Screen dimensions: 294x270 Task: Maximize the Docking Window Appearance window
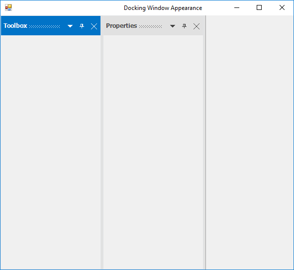259,7
